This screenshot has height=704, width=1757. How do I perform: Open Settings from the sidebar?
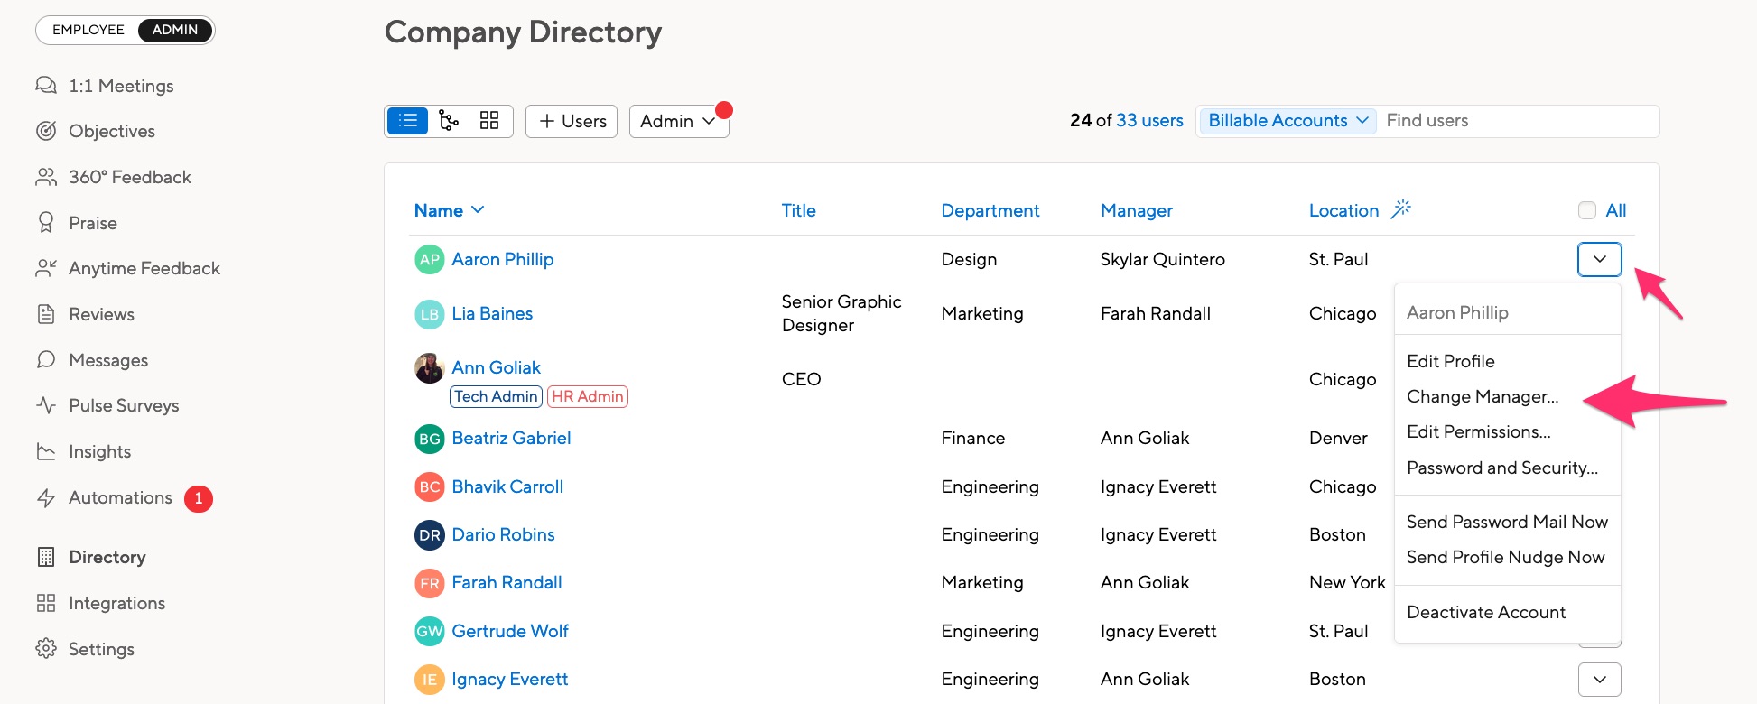(101, 649)
